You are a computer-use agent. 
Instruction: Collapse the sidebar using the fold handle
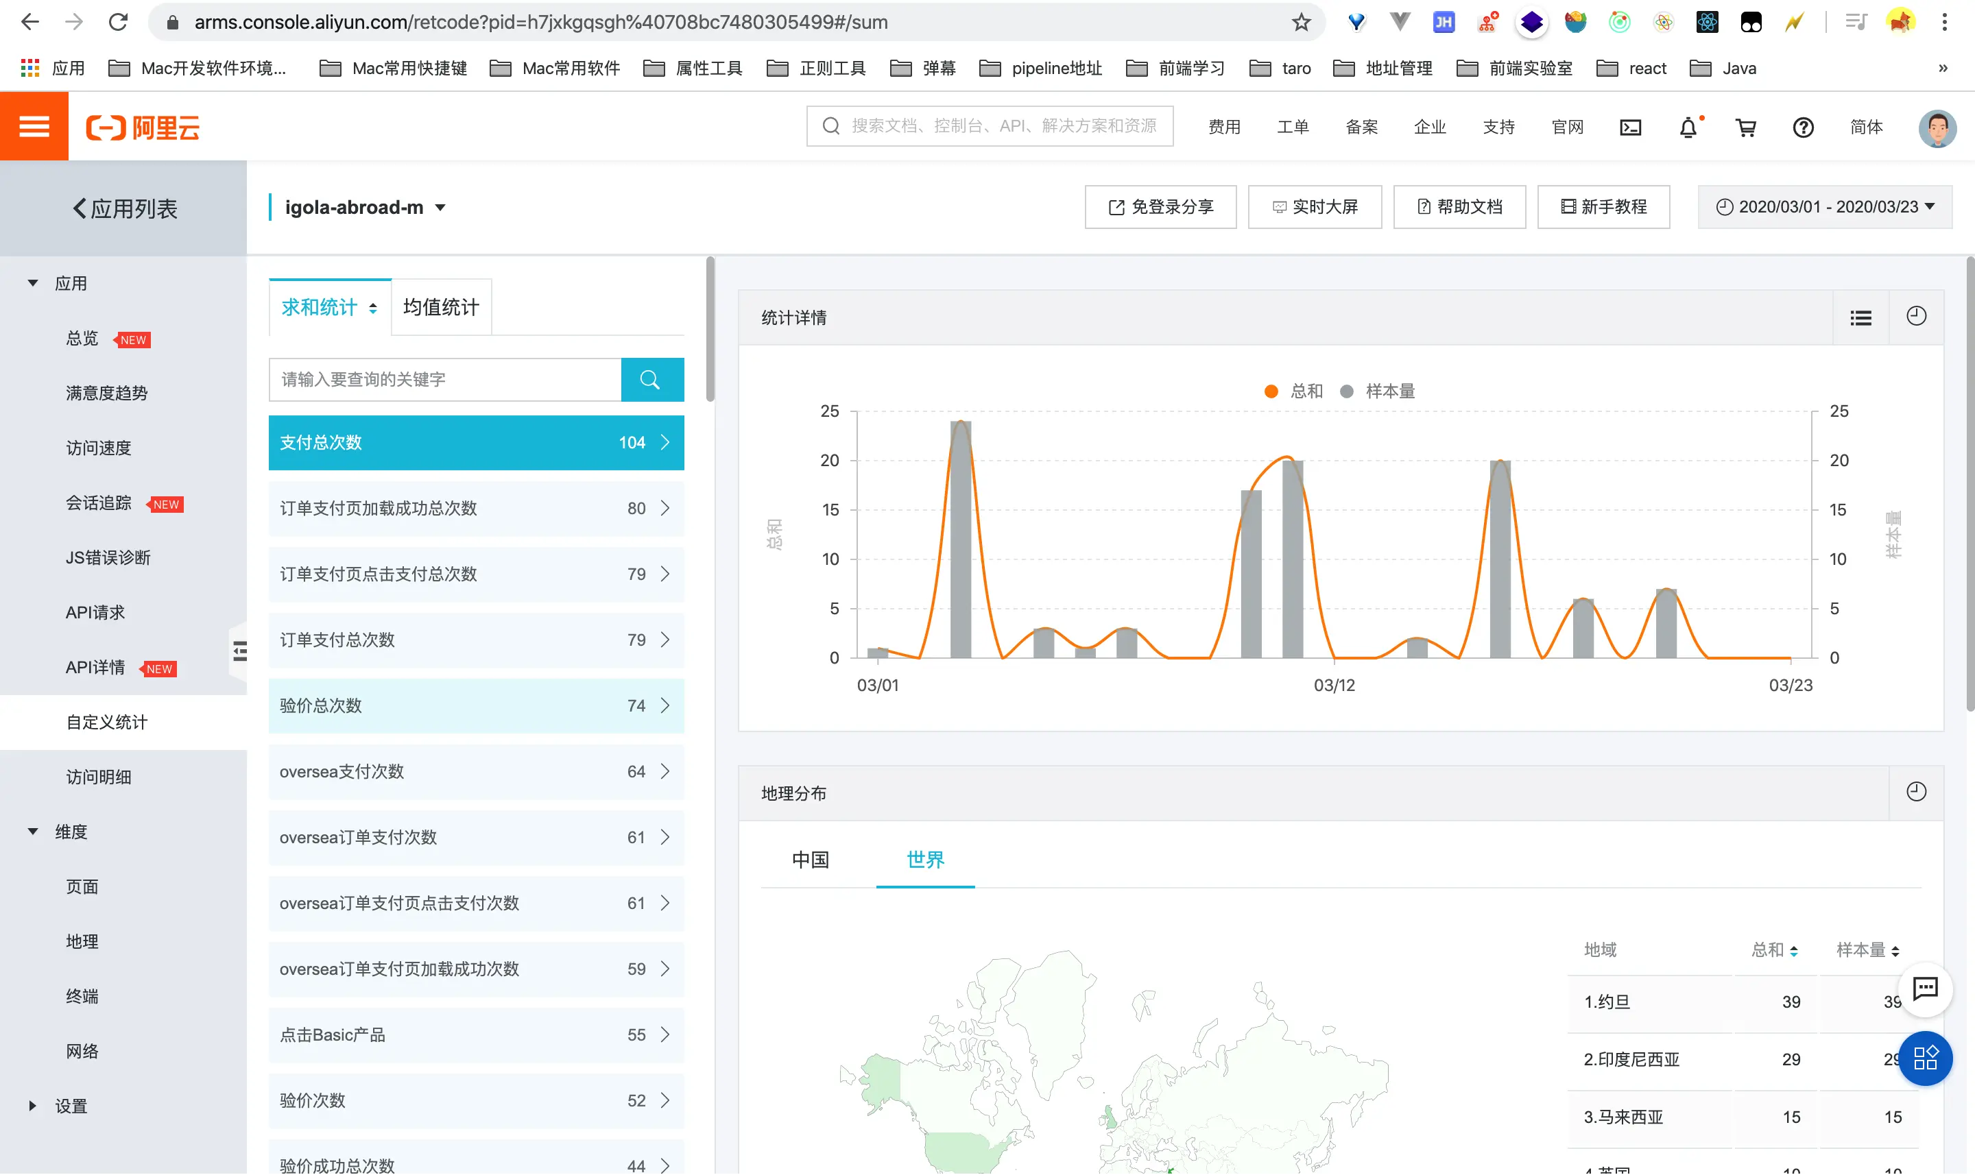point(239,651)
